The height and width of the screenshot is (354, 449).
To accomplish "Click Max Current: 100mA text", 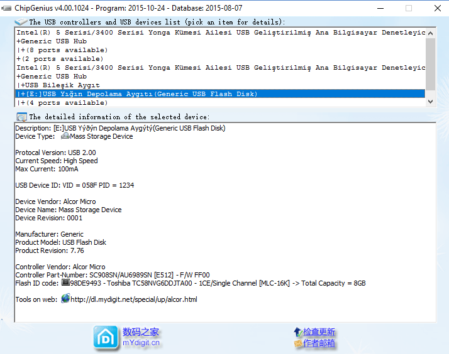I will coord(47,169).
